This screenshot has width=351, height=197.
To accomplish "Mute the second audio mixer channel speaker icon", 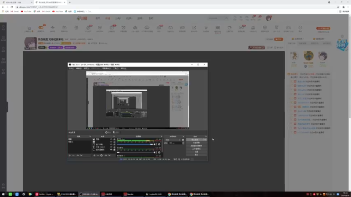I will pyautogui.click(x=155, y=152).
